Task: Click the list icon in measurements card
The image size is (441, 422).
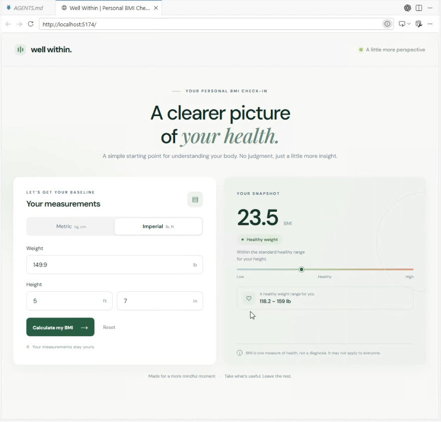Action: click(195, 199)
